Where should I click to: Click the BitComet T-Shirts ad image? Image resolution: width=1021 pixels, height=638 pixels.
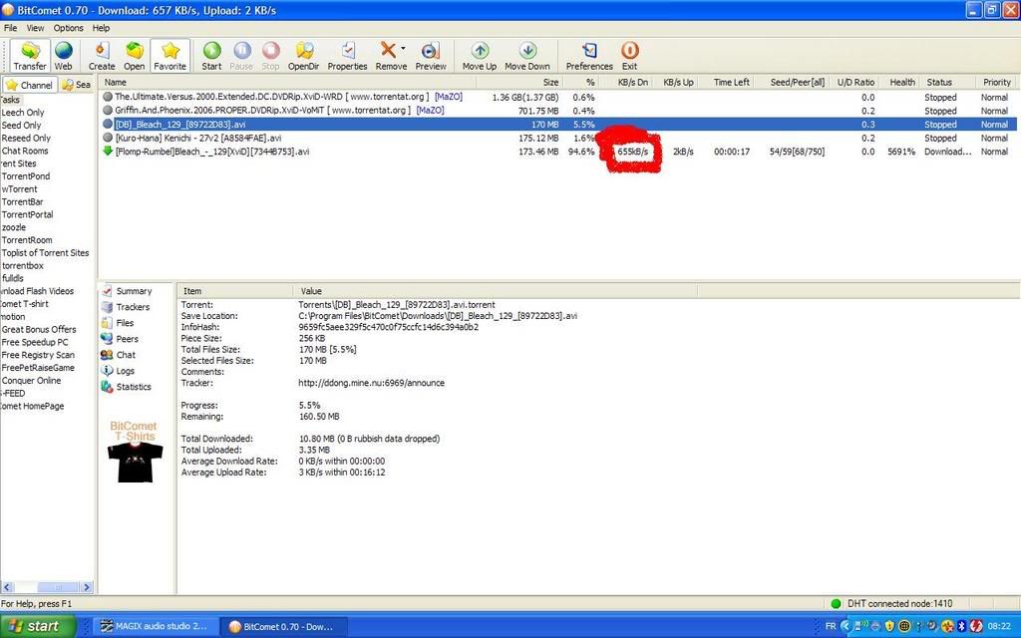135,452
